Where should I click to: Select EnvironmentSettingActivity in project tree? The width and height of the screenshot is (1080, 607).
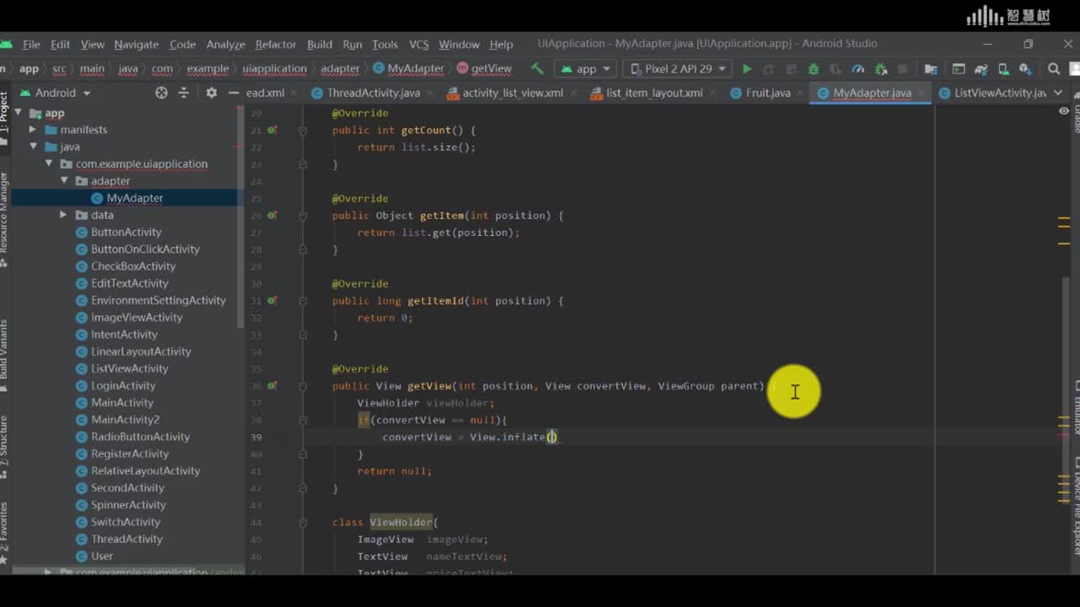[x=158, y=300]
